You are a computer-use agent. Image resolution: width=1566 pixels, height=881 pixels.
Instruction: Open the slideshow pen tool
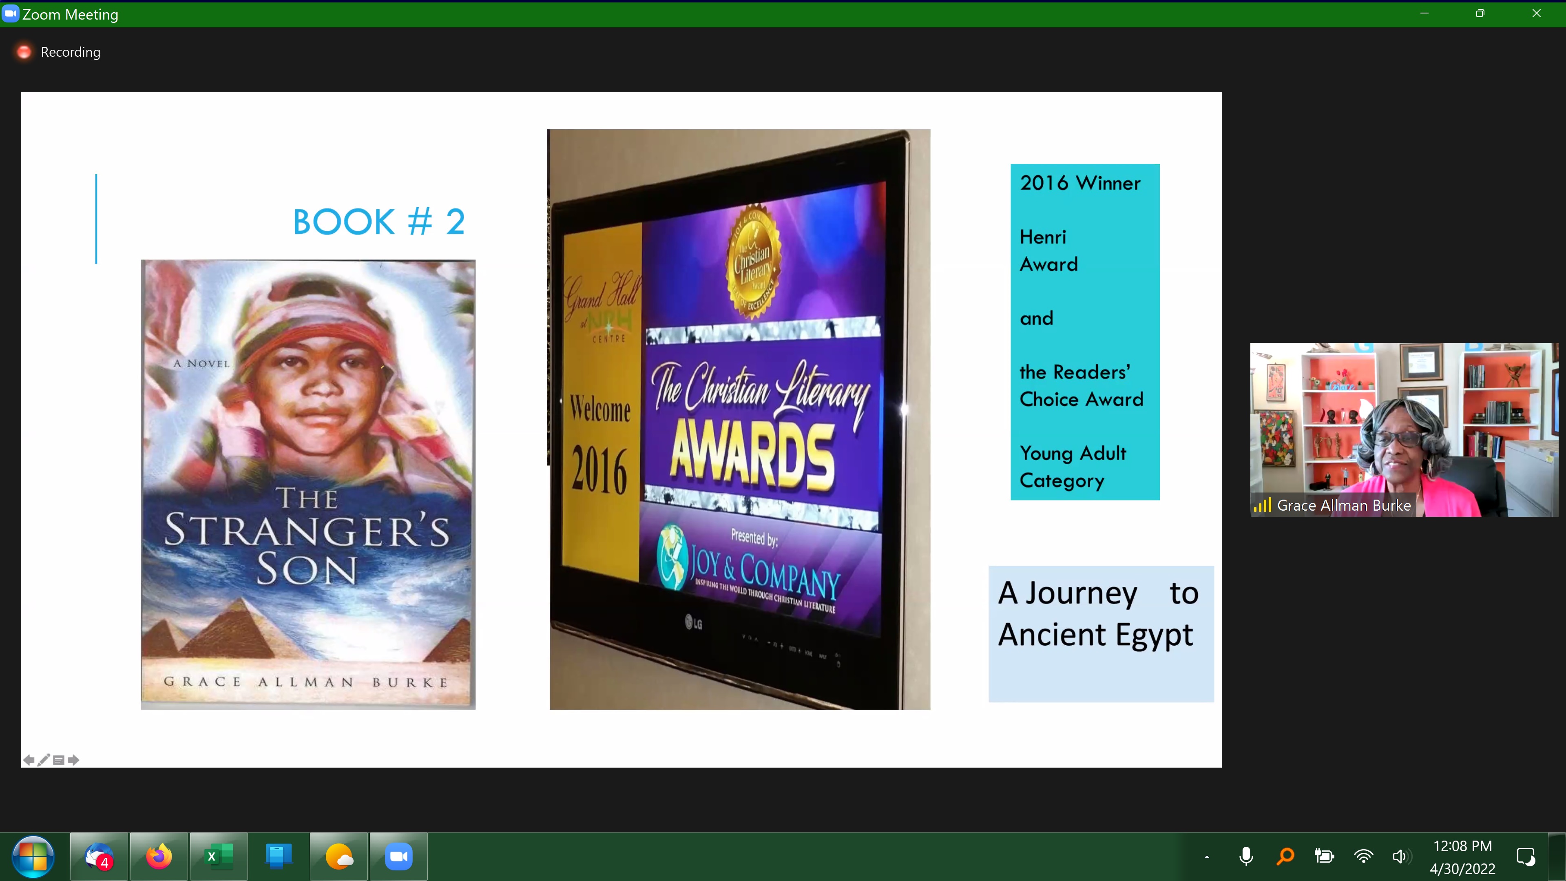(44, 760)
